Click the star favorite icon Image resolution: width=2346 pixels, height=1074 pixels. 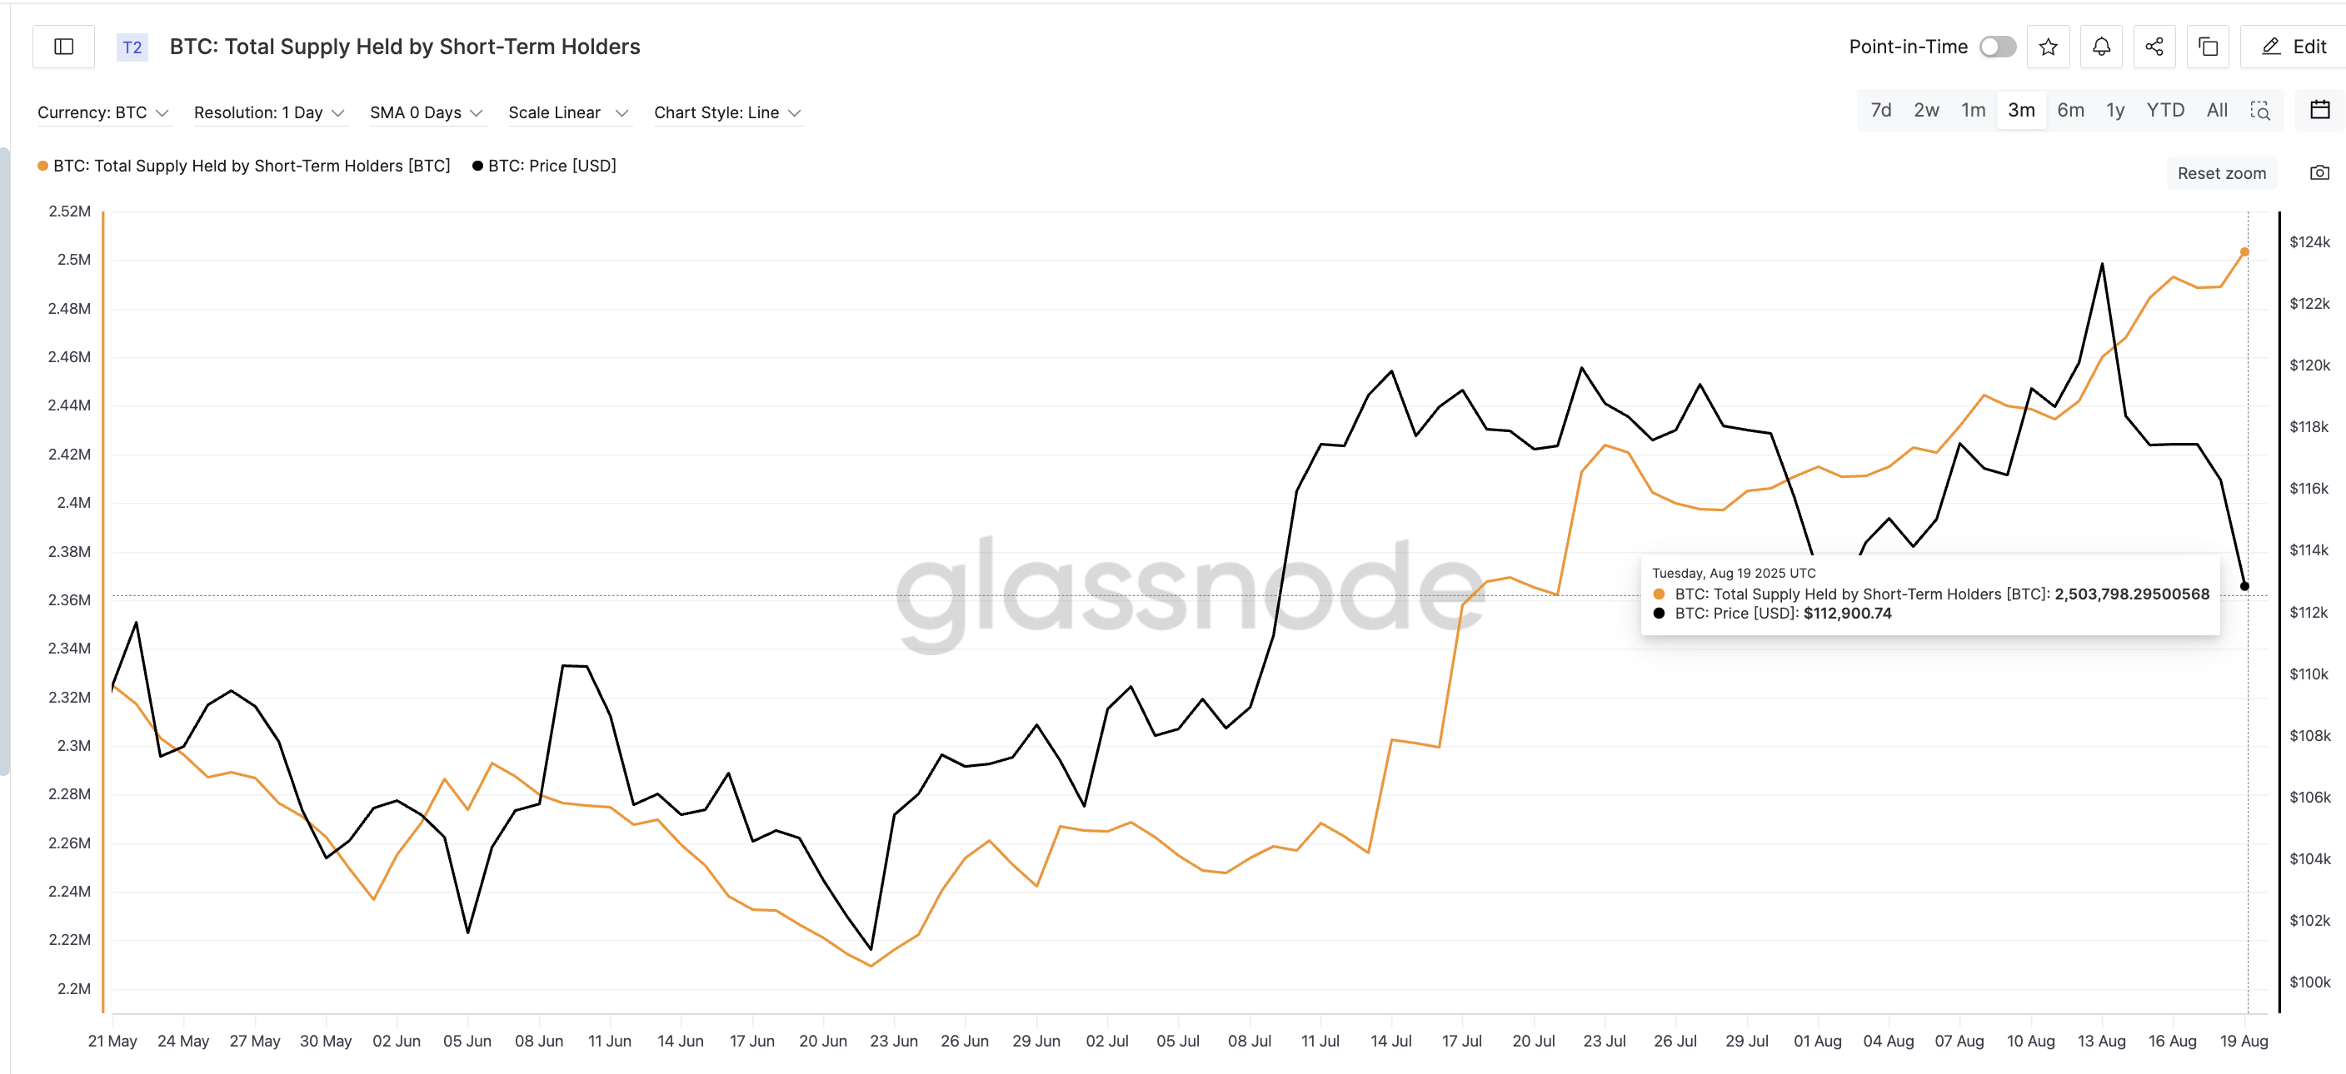click(x=2049, y=47)
